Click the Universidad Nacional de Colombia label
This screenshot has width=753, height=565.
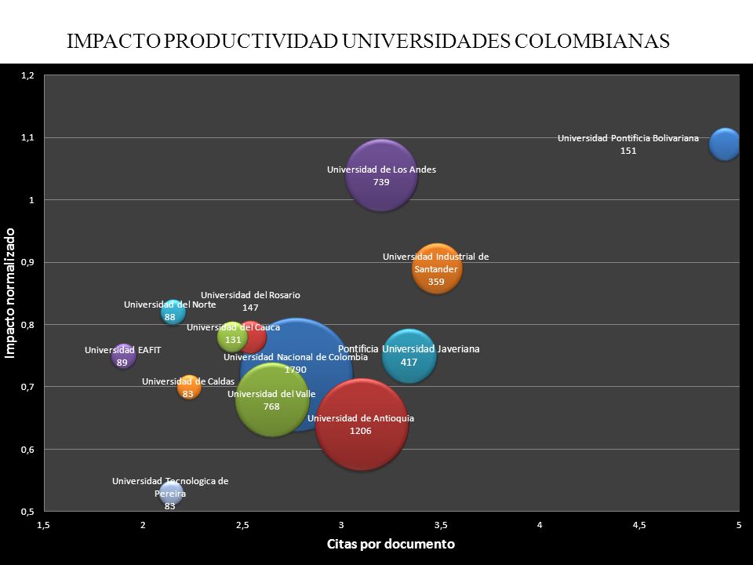click(x=296, y=357)
